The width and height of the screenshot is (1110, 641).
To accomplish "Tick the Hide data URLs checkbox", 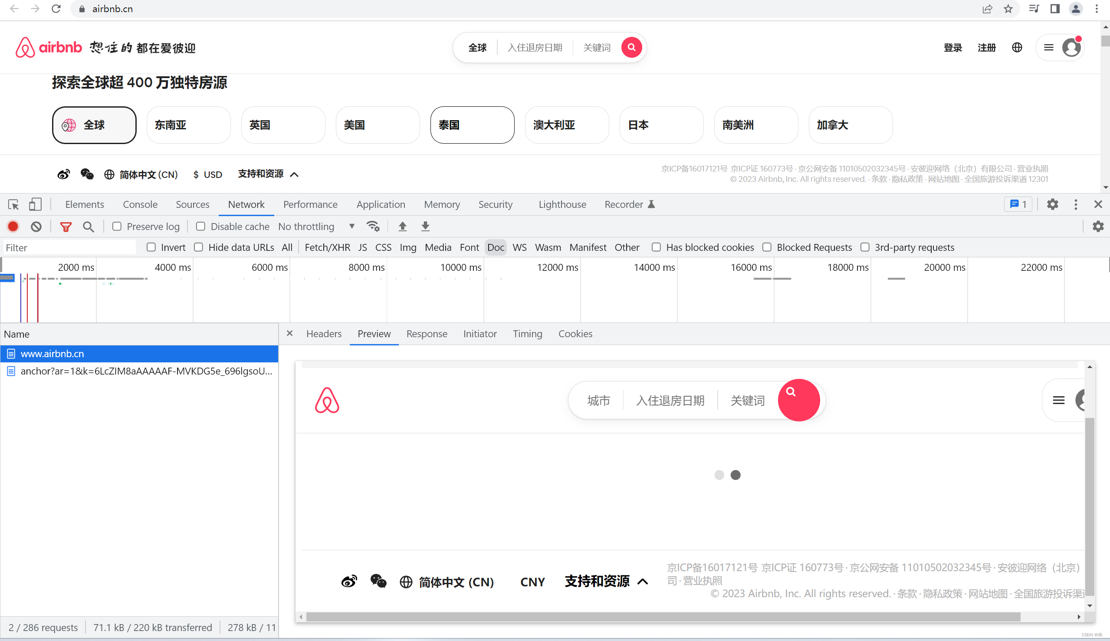I will point(198,247).
